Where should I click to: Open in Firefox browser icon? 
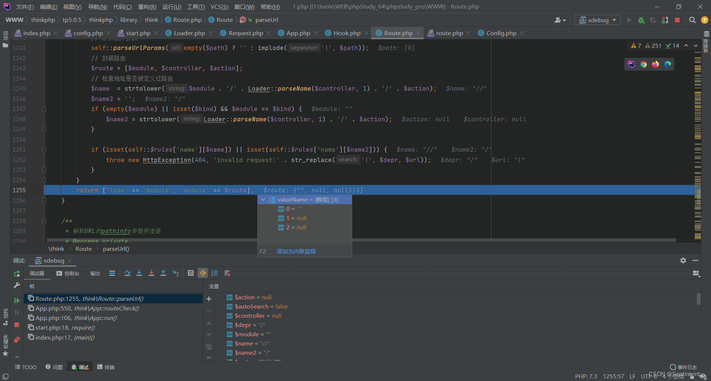coord(656,64)
